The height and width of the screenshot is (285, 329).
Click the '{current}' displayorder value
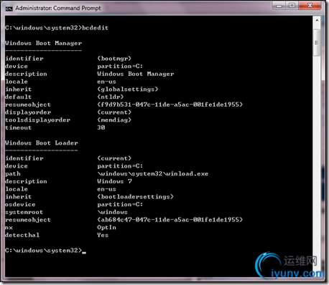point(114,112)
